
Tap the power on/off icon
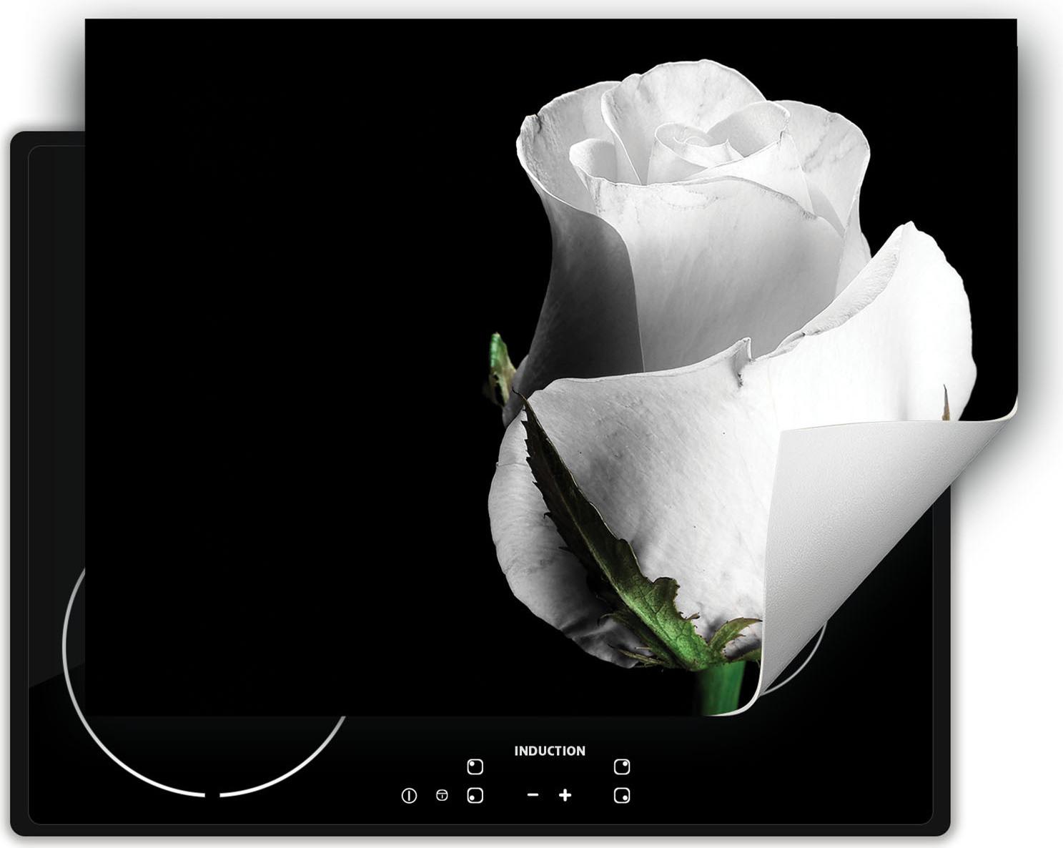point(409,795)
